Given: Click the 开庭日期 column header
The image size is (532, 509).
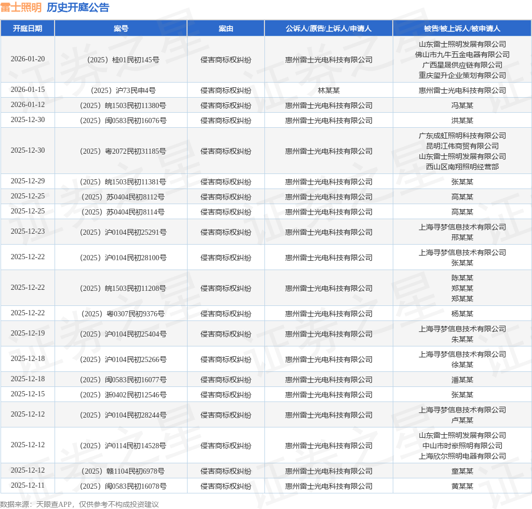Looking at the screenshot, I should click(x=28, y=29).
